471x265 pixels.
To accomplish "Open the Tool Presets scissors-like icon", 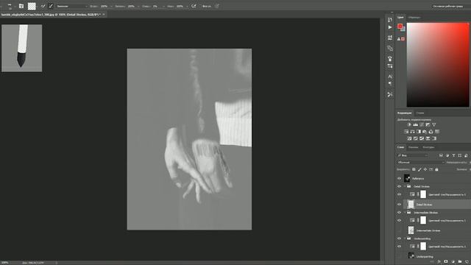I will point(390,94).
